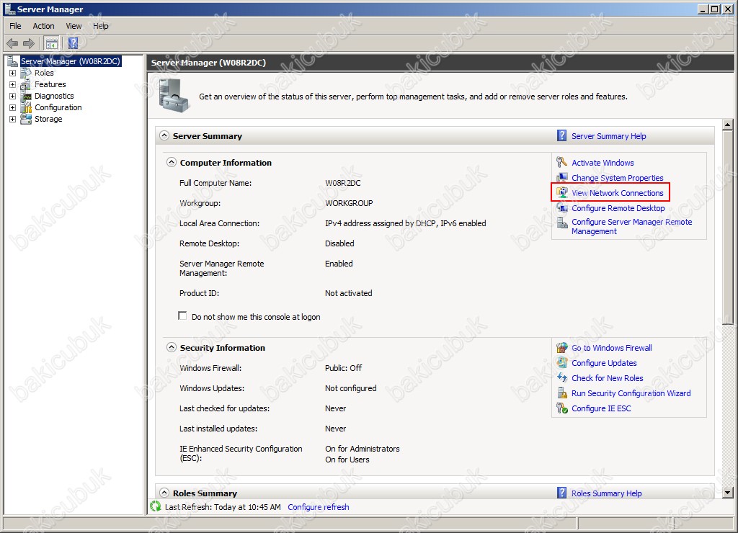Open the Action menu
This screenshot has height=533, width=738.
click(x=43, y=26)
